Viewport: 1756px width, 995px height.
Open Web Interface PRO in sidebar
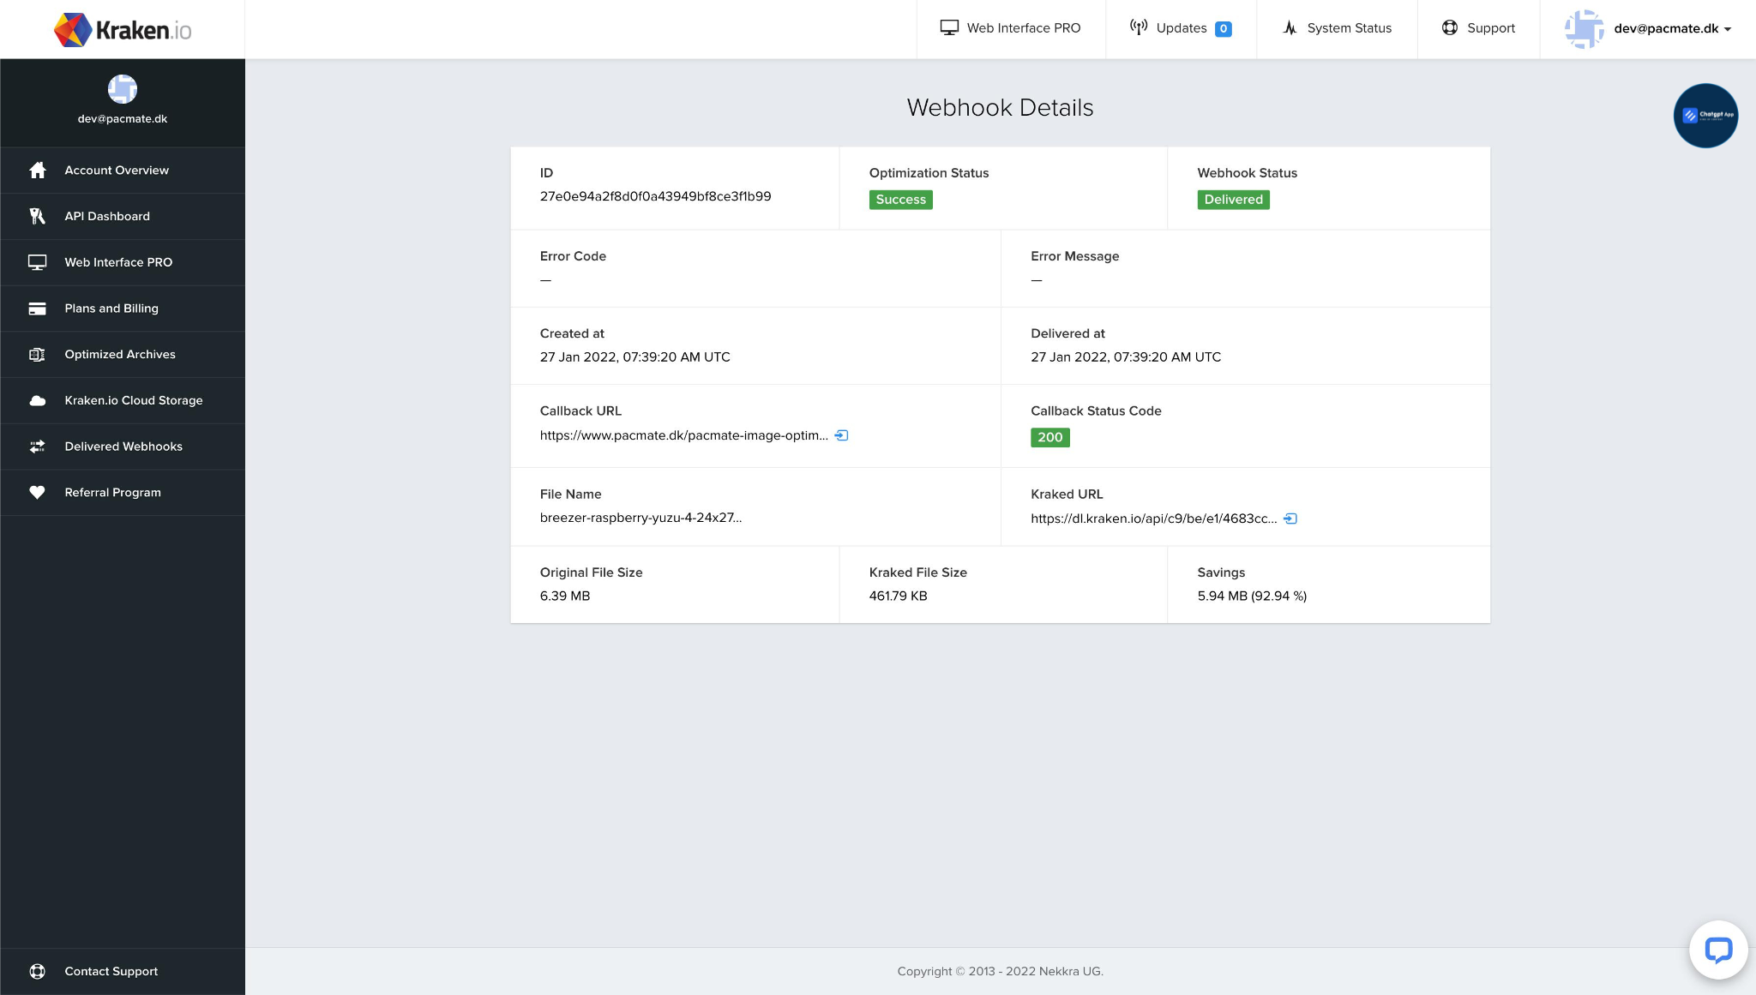click(x=123, y=262)
